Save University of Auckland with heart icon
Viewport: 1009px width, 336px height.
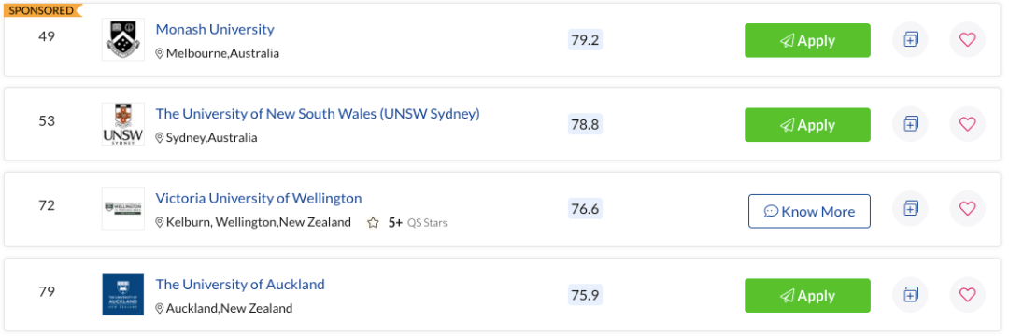point(967,295)
